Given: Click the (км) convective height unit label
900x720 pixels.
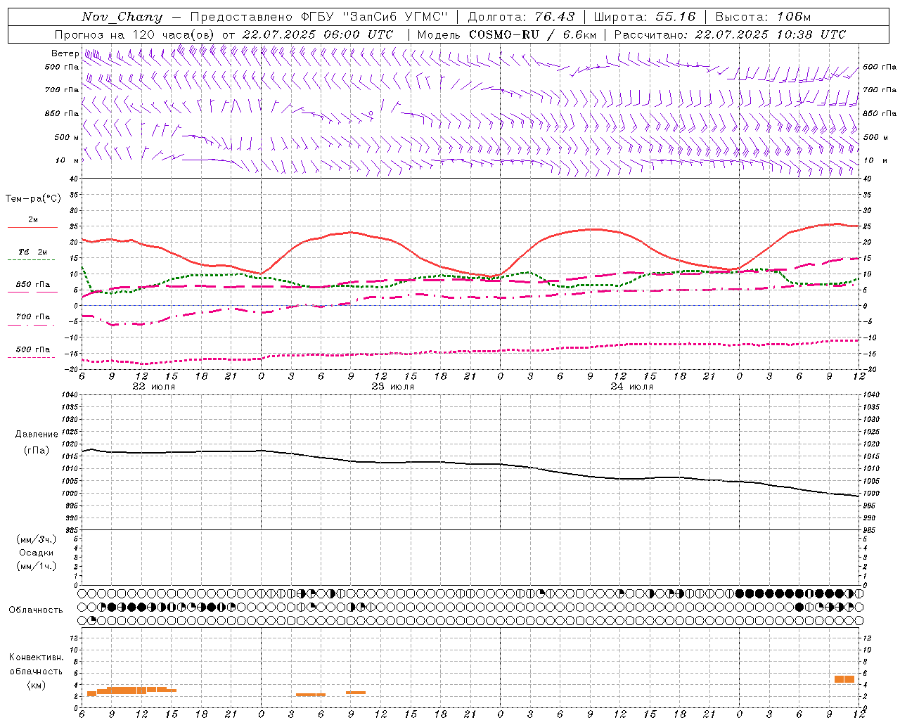Looking at the screenshot, I should click(36, 685).
